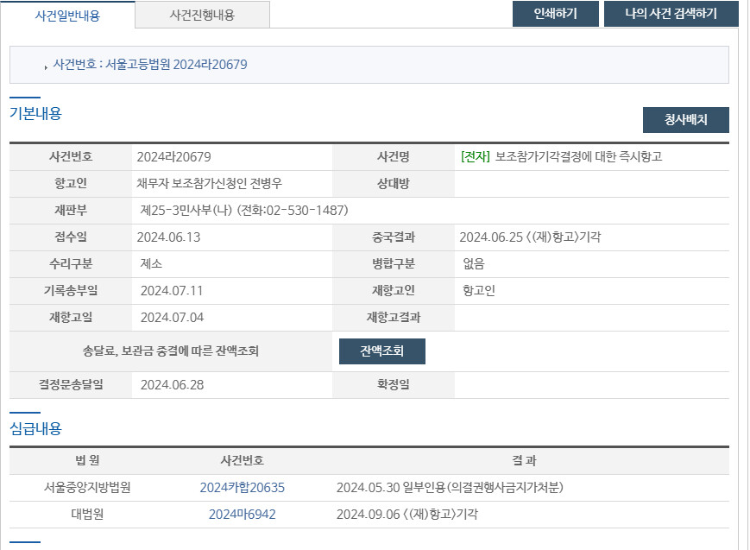The image size is (750, 550).
Task: Select the 대법원 court cell
Action: pyautogui.click(x=87, y=515)
